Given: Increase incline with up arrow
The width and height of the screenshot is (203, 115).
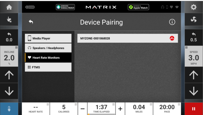Looking at the screenshot, I should point(9,75).
